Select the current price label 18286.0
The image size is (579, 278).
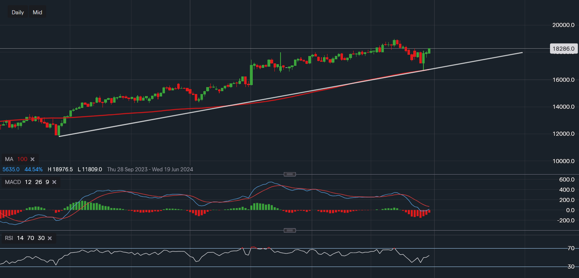(x=564, y=49)
